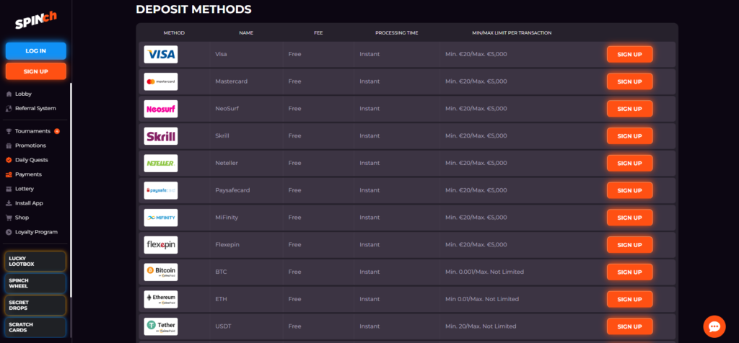739x343 pixels.
Task: Click SIGN UP in the Skrill row
Action: click(629, 136)
